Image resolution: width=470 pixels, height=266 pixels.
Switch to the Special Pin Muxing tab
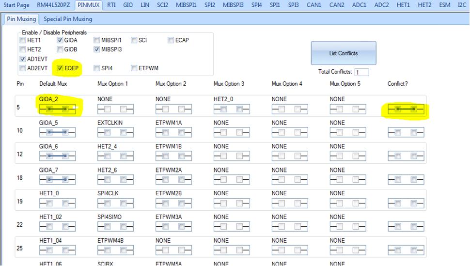pos(68,19)
